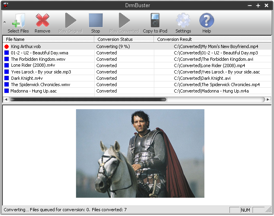Image resolution: width=274 pixels, height=216 pixels.
Task: Click the dark horizontal scrollbar thumb
Action: pos(88,99)
